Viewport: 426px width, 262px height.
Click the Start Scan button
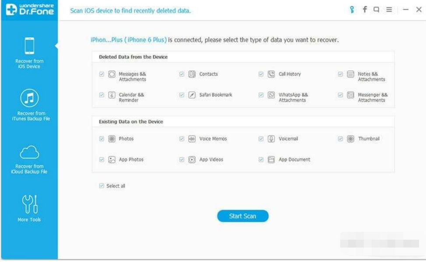pos(243,216)
